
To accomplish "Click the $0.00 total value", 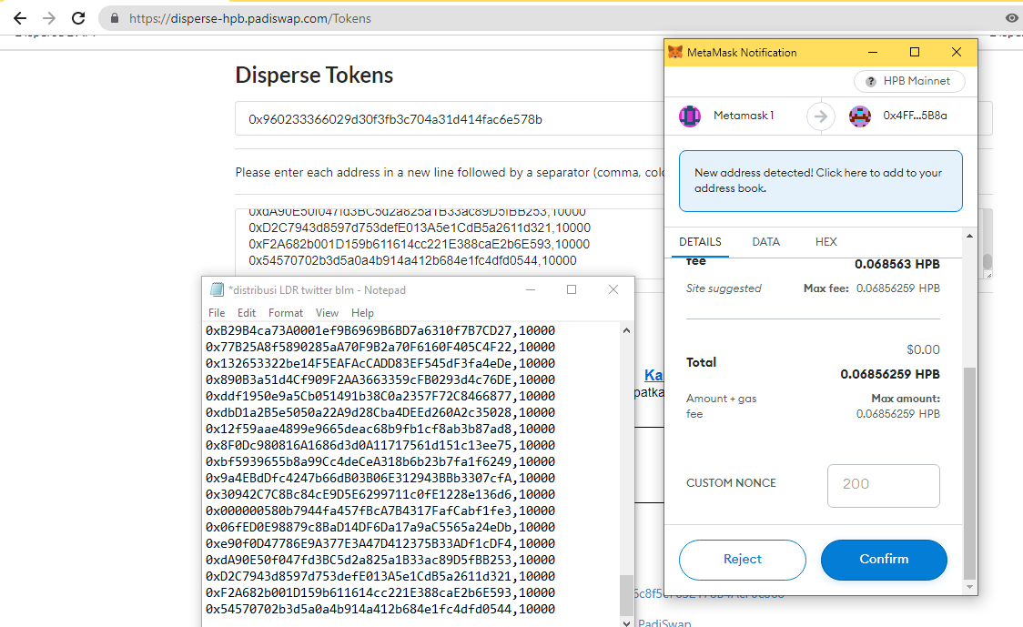I will click(x=923, y=349).
